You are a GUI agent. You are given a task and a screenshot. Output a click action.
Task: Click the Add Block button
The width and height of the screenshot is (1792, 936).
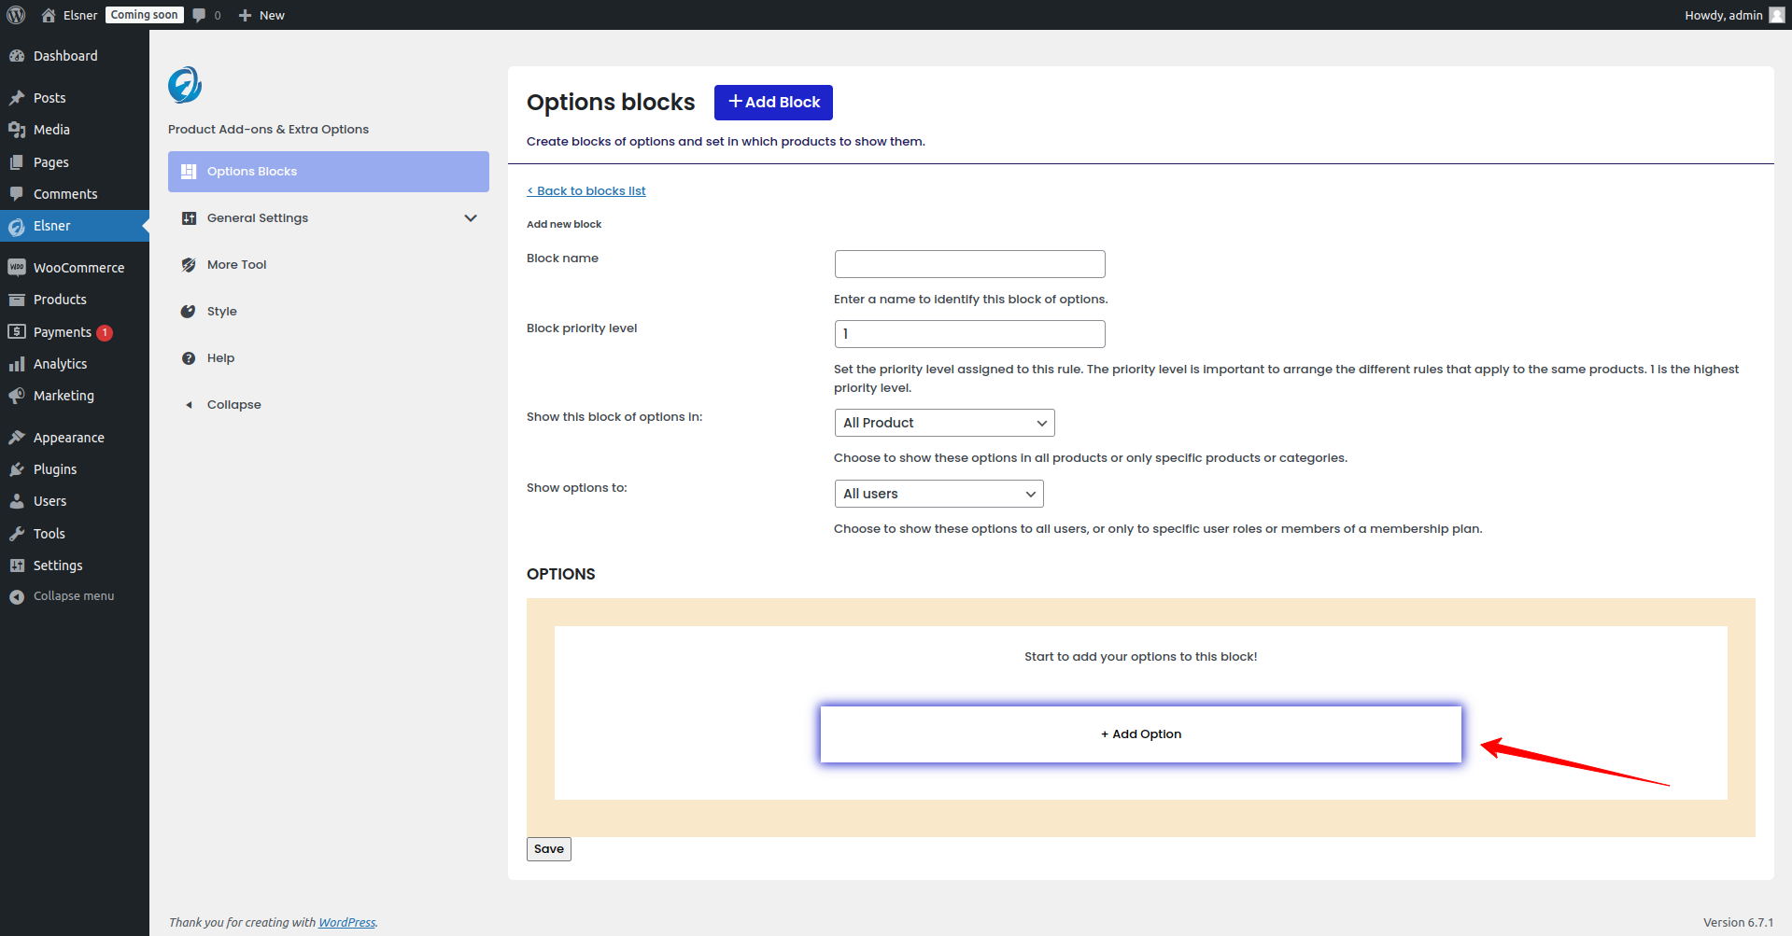click(x=773, y=103)
